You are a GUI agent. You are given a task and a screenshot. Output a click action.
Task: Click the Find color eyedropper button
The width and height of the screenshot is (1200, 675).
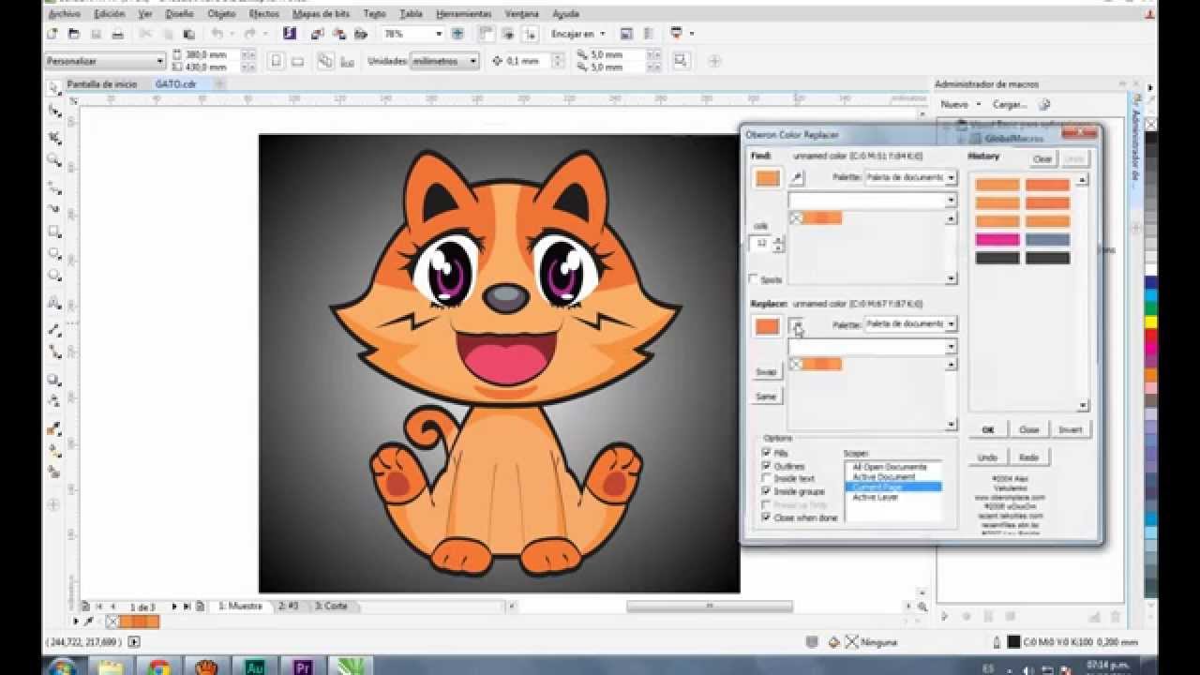pos(797,177)
